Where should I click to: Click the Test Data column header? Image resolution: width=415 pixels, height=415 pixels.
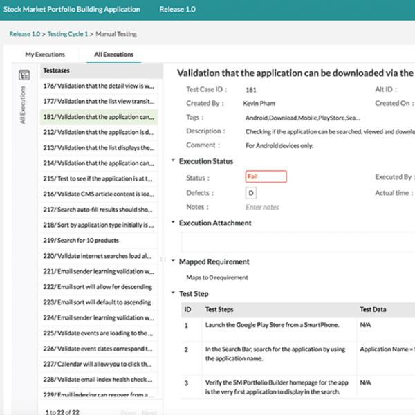373,309
